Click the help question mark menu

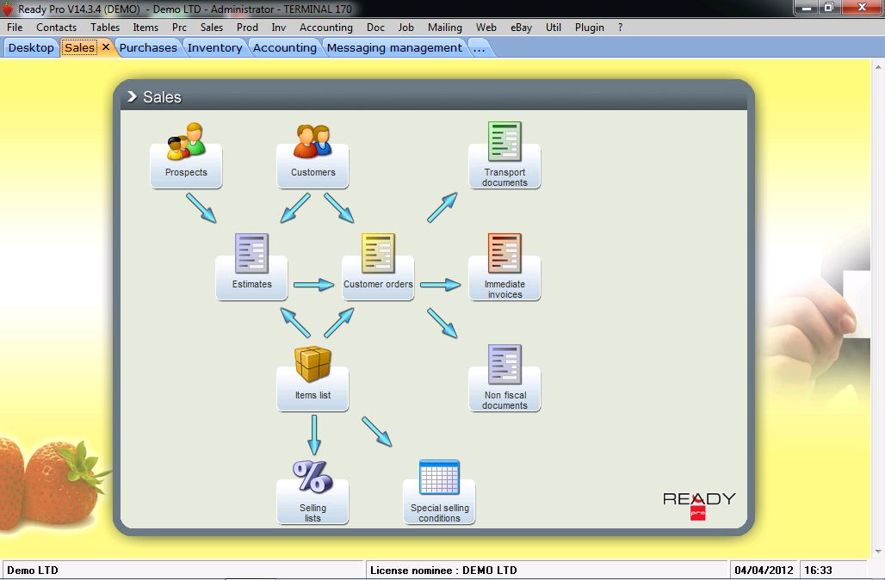click(x=621, y=28)
